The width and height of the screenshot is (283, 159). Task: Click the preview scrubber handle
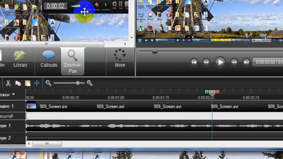pos(155,52)
